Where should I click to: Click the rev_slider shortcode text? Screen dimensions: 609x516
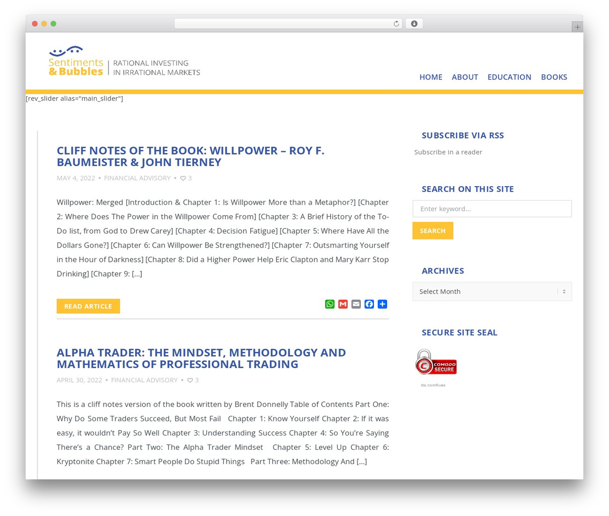pyautogui.click(x=74, y=99)
